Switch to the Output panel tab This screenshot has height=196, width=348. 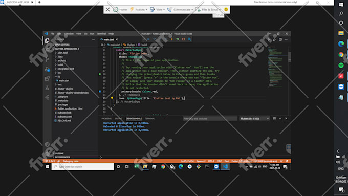tap(119, 119)
